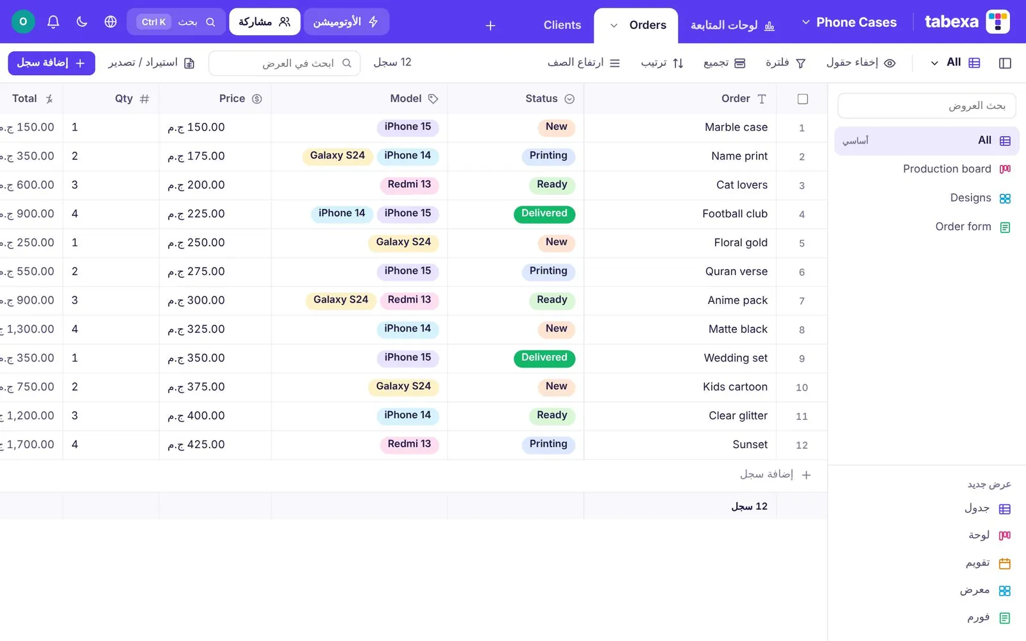
Task: Switch to the Clients tab
Action: click(562, 26)
